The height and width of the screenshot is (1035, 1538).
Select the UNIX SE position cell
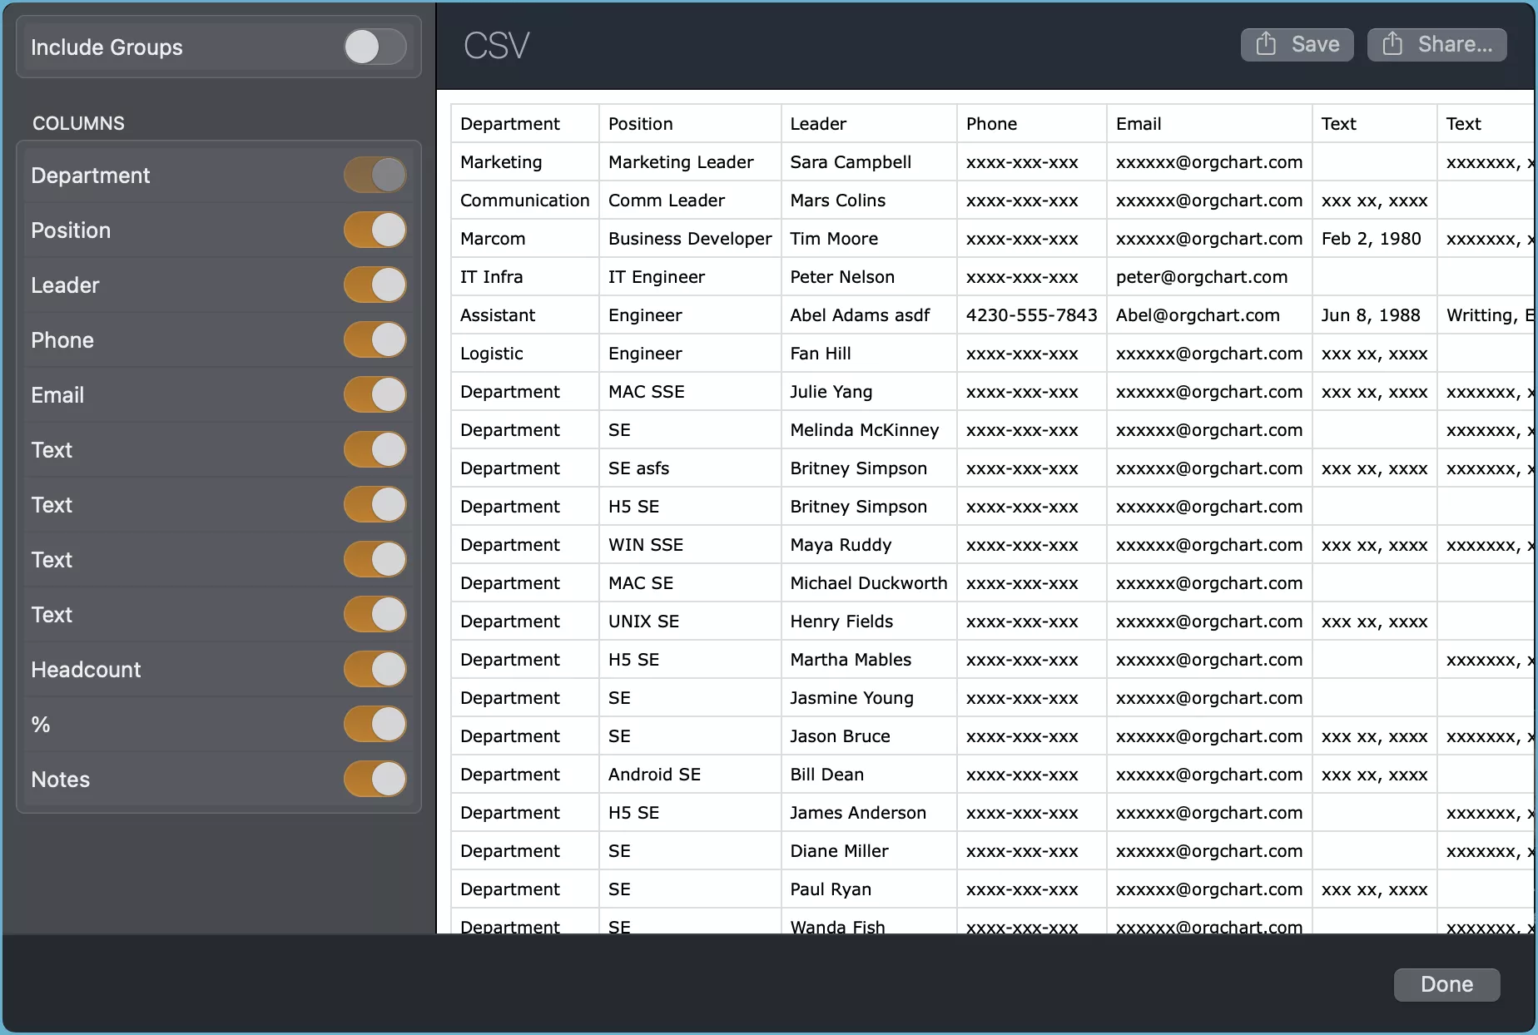pyautogui.click(x=690, y=621)
